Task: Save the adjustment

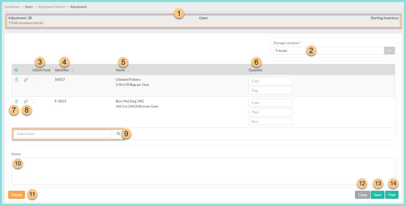Action: point(377,195)
